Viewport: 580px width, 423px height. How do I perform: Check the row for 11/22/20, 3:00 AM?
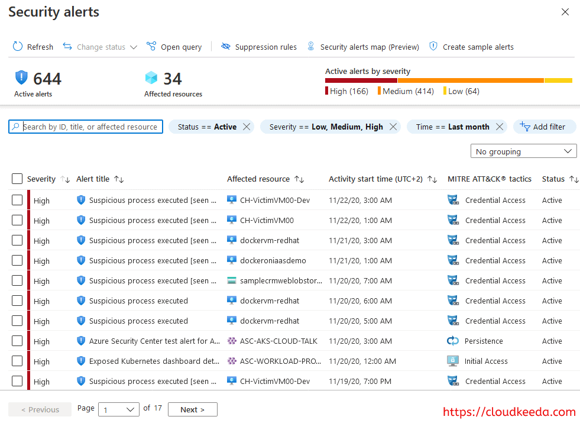pyautogui.click(x=17, y=200)
